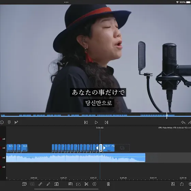Image resolution: width=191 pixels, height=191 pixels.
Task: Open the share export icon
Action: tap(181, 184)
